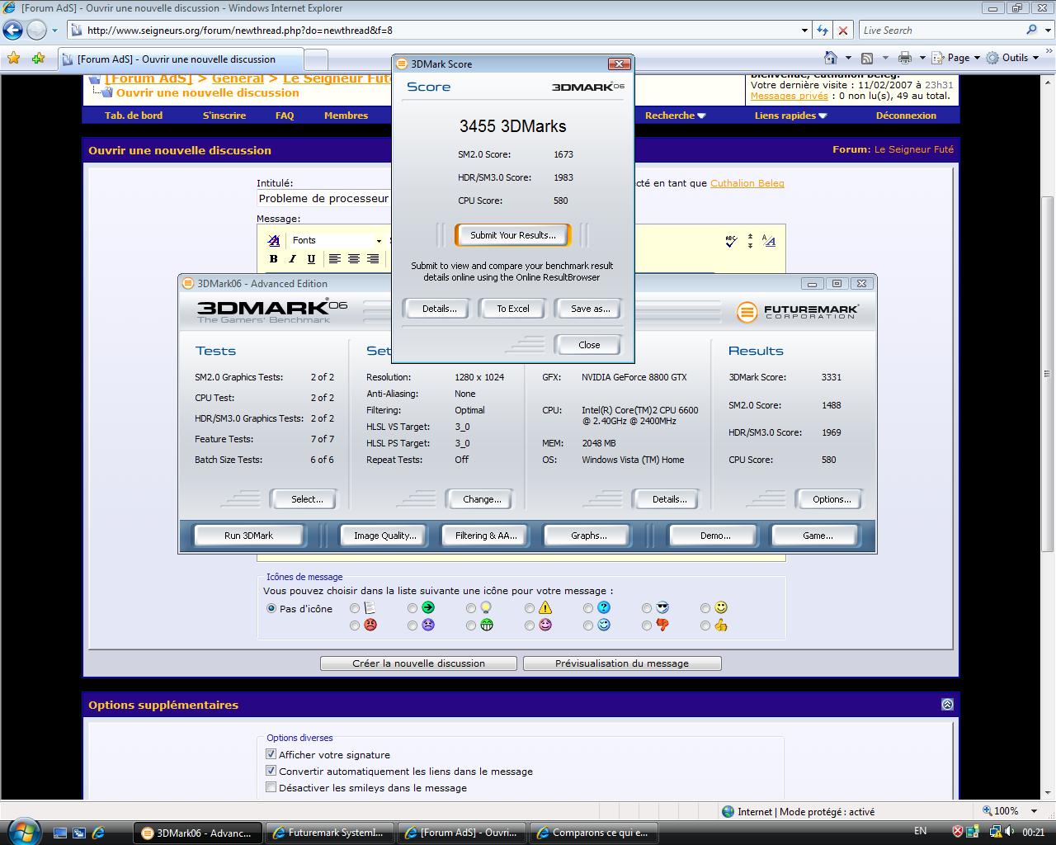Click the Home icon in IE toolbar

pyautogui.click(x=831, y=58)
